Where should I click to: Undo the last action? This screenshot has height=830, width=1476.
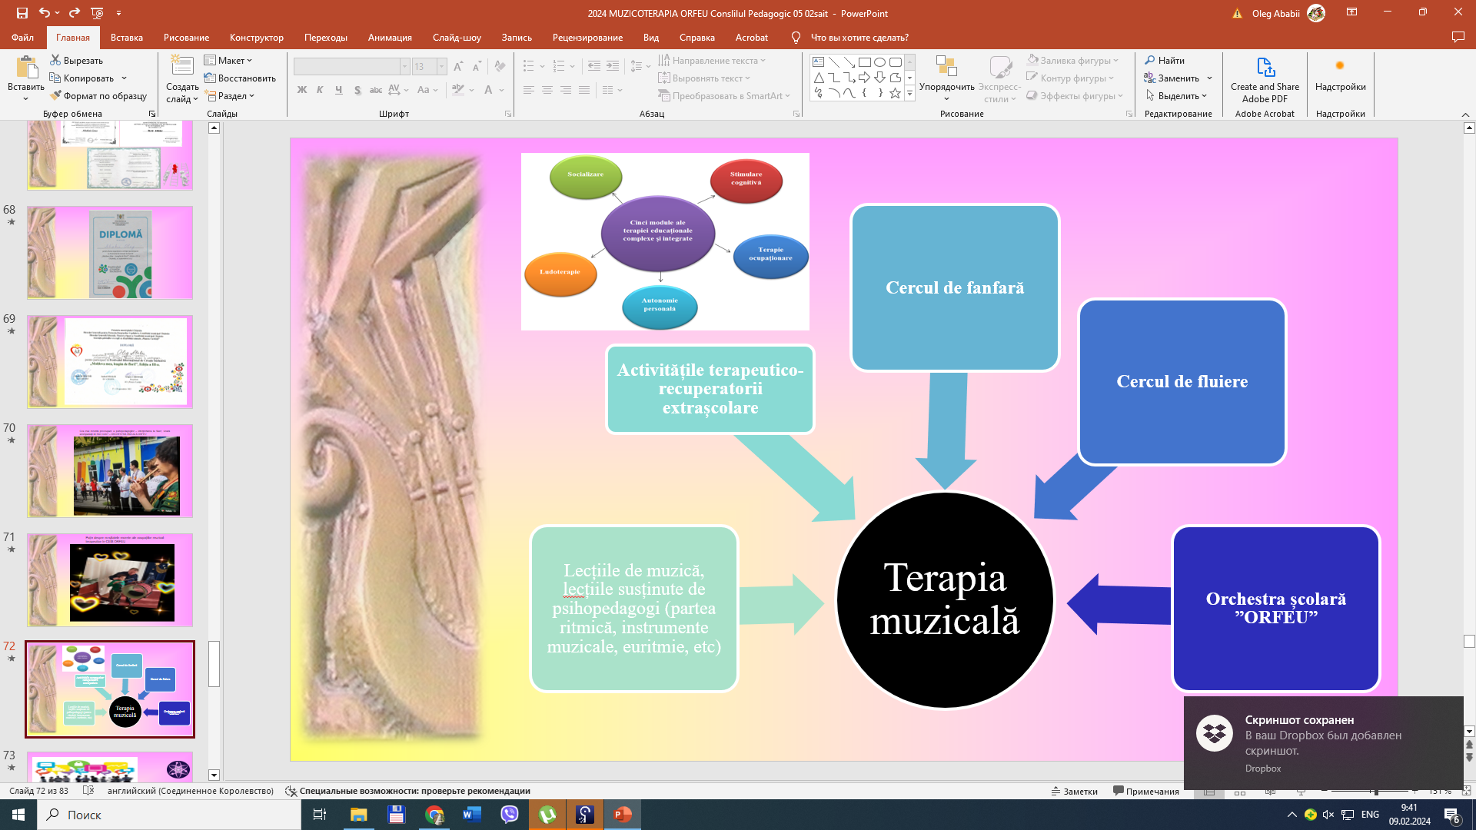pos(45,13)
